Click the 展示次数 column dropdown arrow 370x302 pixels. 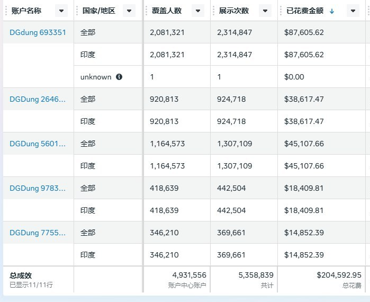click(x=264, y=11)
